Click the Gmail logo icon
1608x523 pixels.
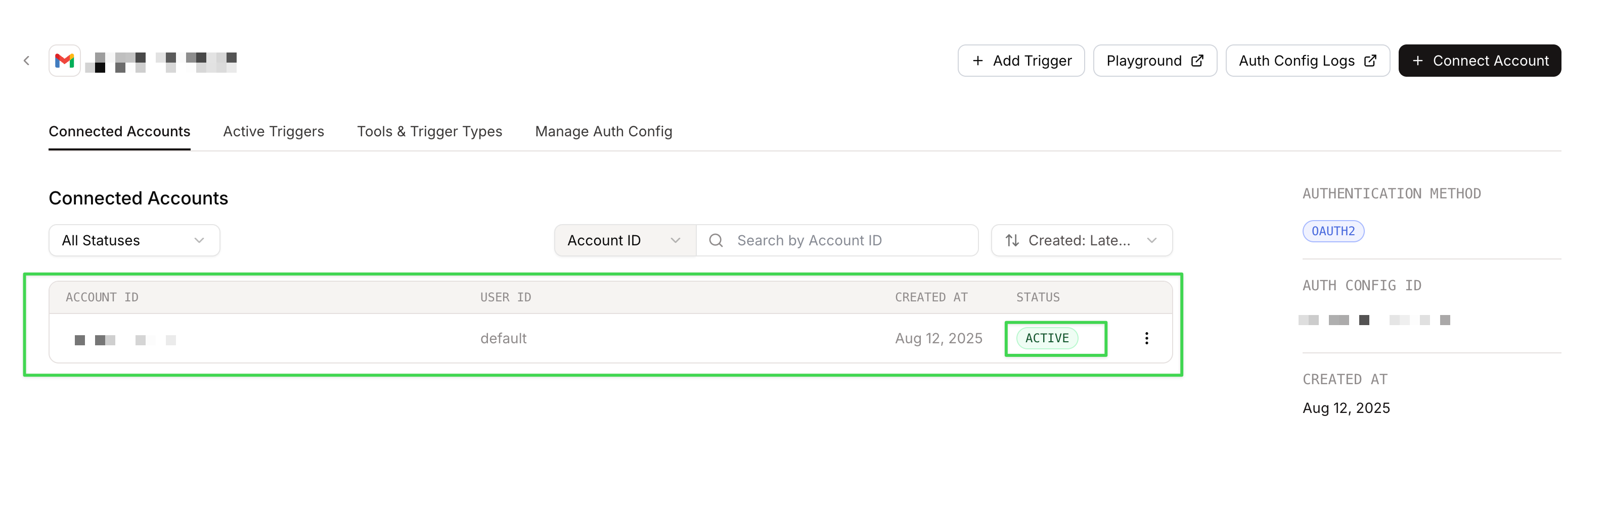(64, 61)
